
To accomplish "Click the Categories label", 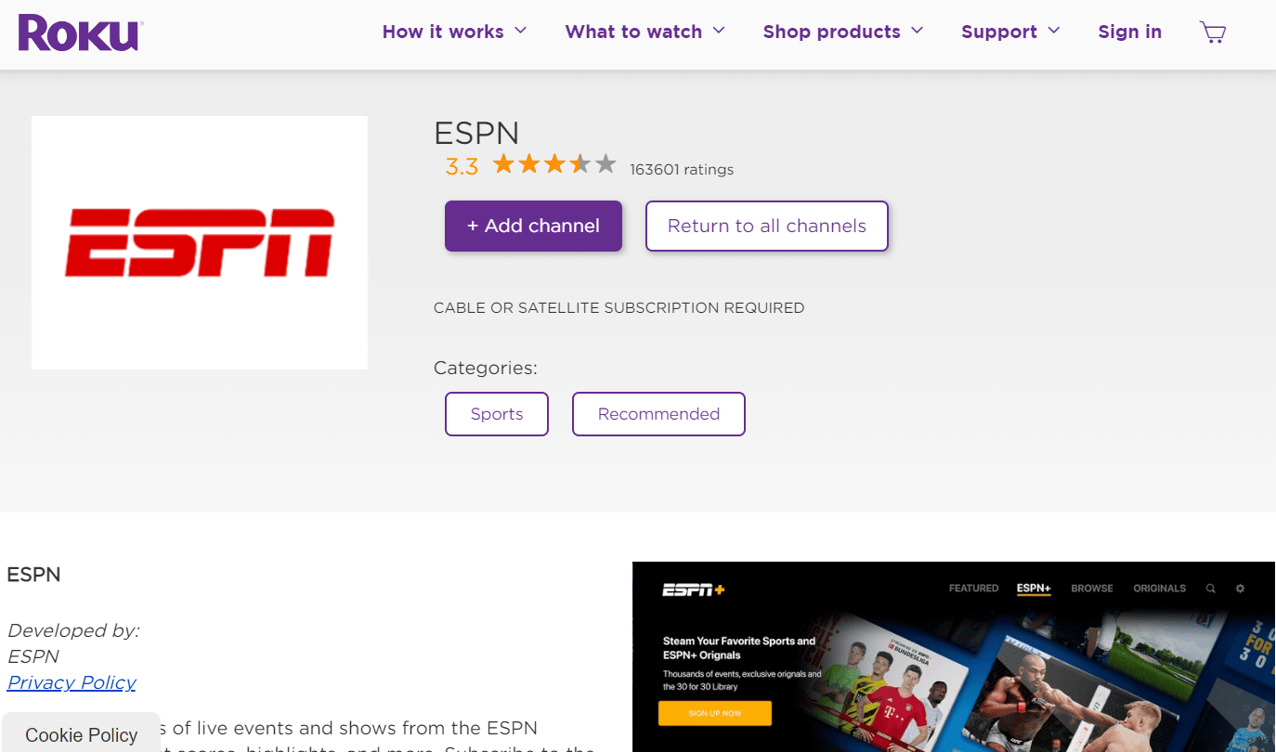I will click(486, 368).
